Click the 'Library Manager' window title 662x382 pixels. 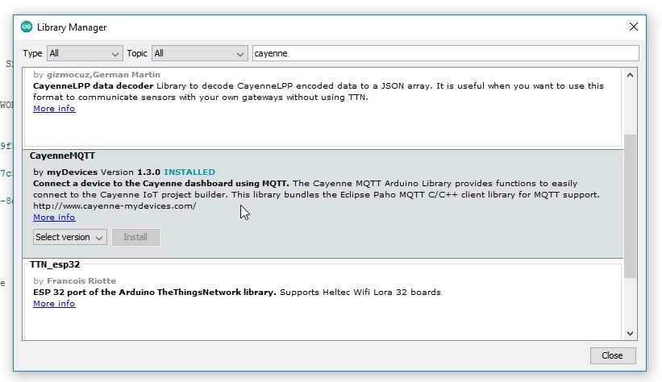tap(72, 27)
